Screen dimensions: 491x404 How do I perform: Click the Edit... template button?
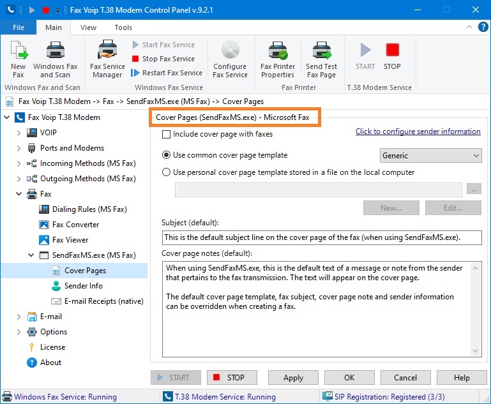click(453, 208)
